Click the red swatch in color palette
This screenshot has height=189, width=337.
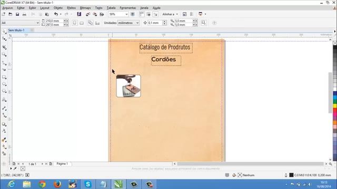tap(335, 110)
